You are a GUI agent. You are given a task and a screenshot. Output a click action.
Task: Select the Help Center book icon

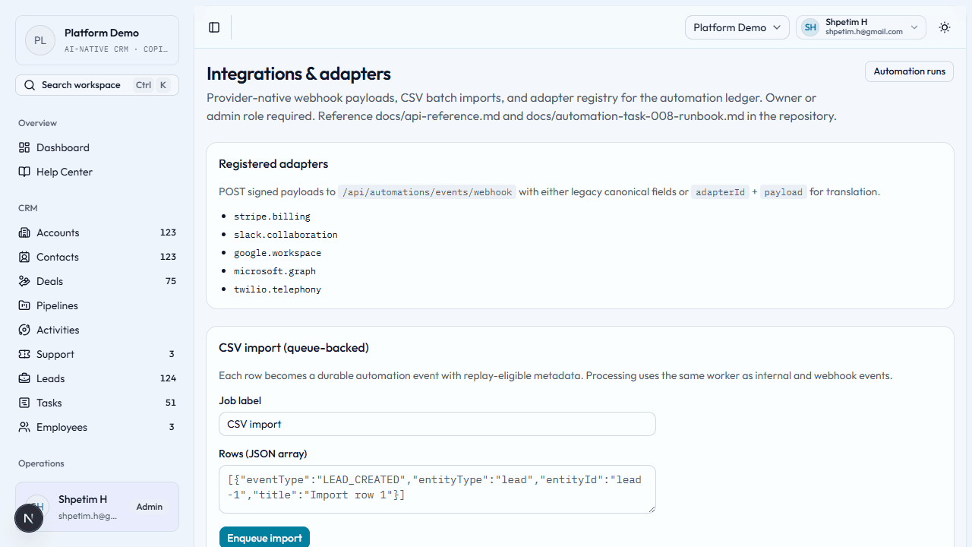pyautogui.click(x=24, y=172)
